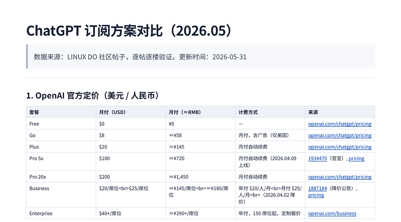Click the 月付（USD）column header
401x222 pixels.
click(131, 112)
